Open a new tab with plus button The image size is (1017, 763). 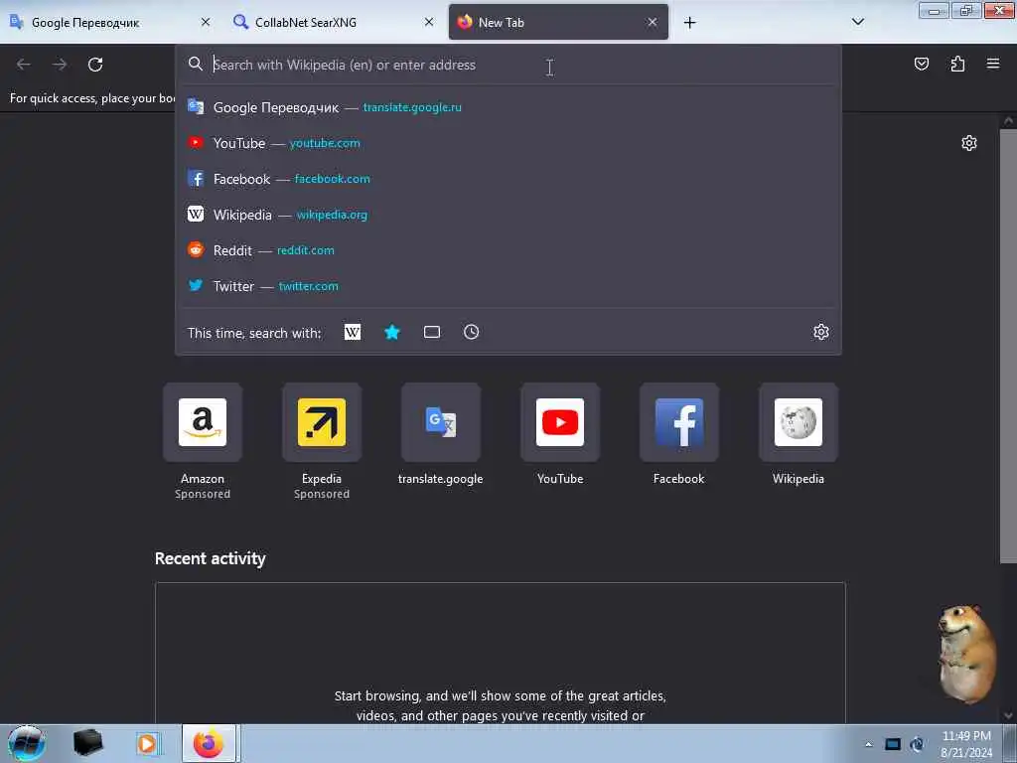pos(689,23)
